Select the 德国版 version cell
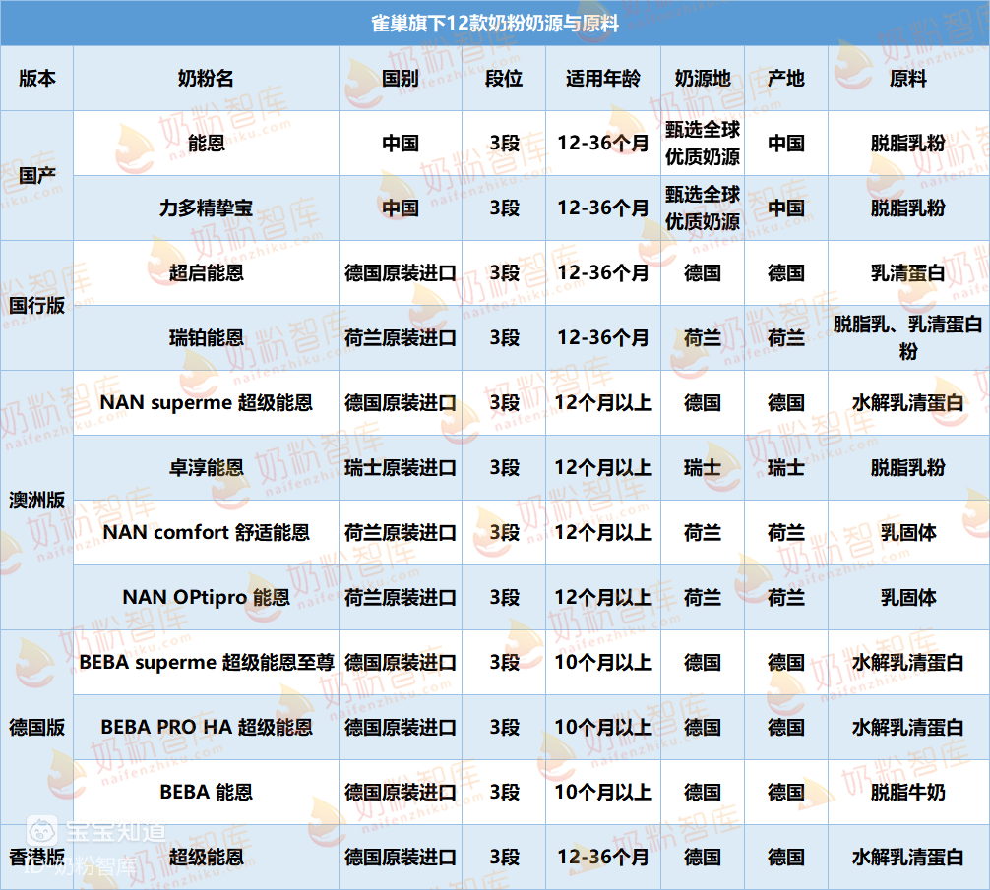The image size is (990, 890). tap(36, 728)
